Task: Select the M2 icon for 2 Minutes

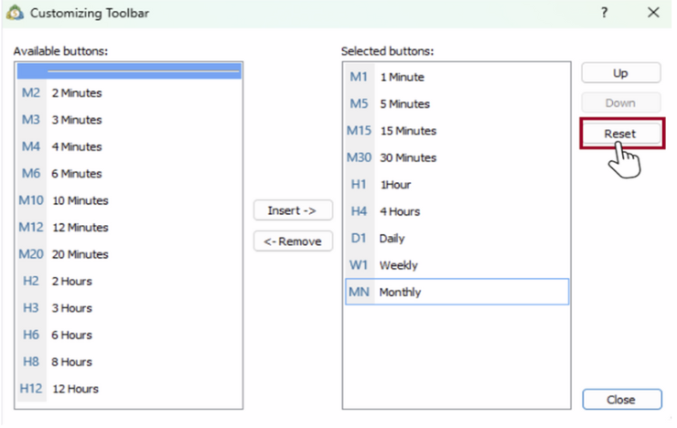Action: [x=31, y=93]
